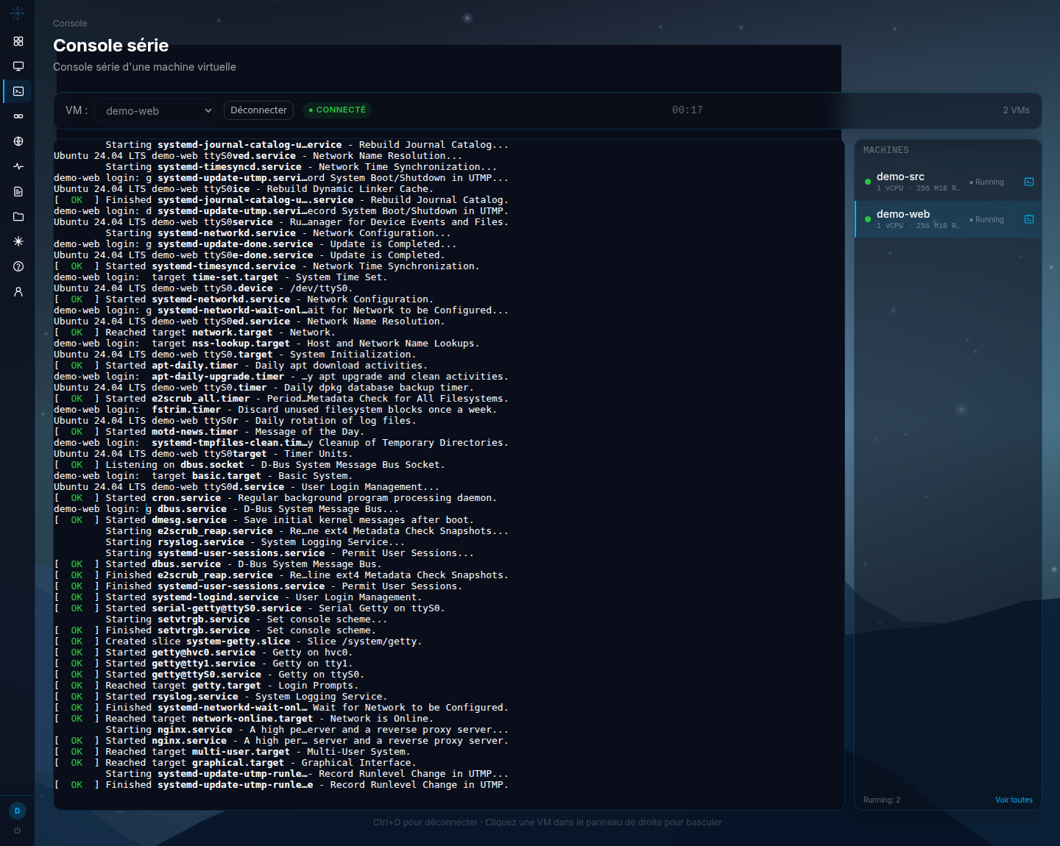1060x846 pixels.
Task: Open the help question mark icon
Action: (18, 266)
